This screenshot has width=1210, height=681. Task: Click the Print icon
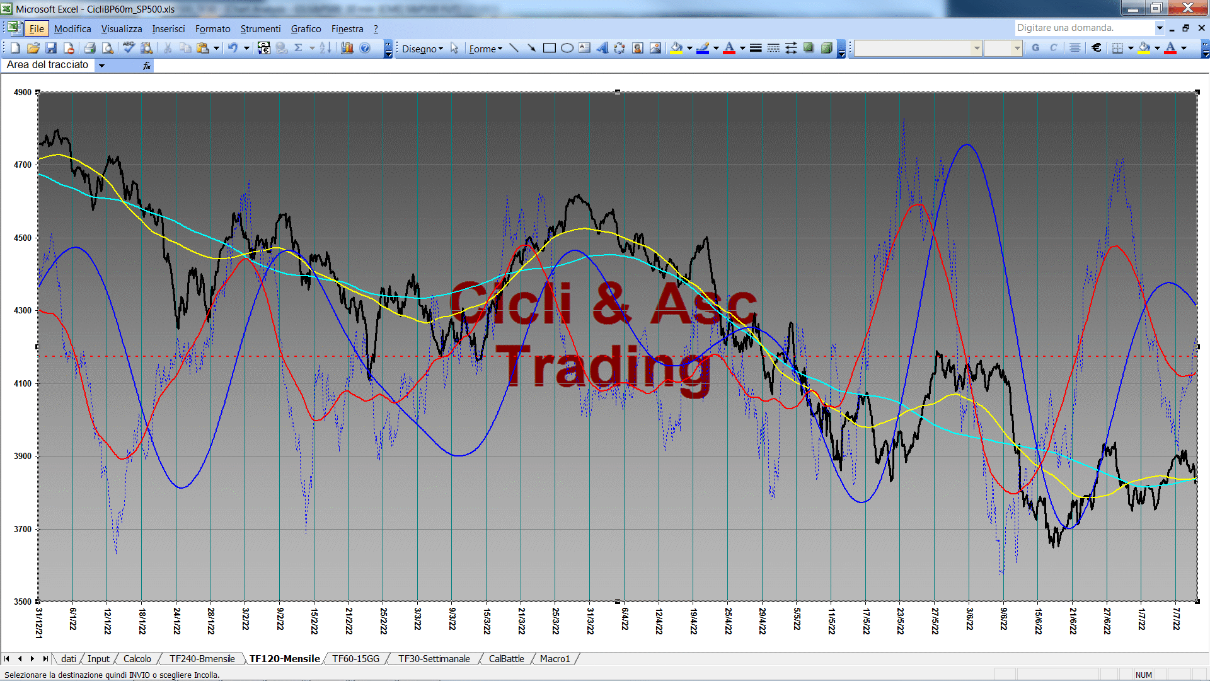pos(89,48)
